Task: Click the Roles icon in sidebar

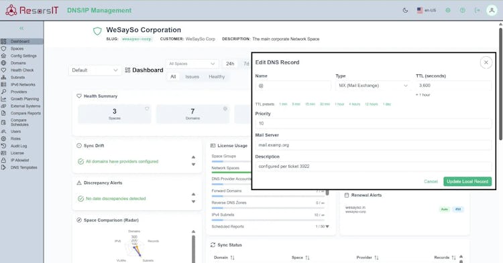Action: click(3, 139)
